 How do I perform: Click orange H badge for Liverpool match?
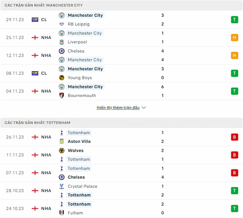234,38
